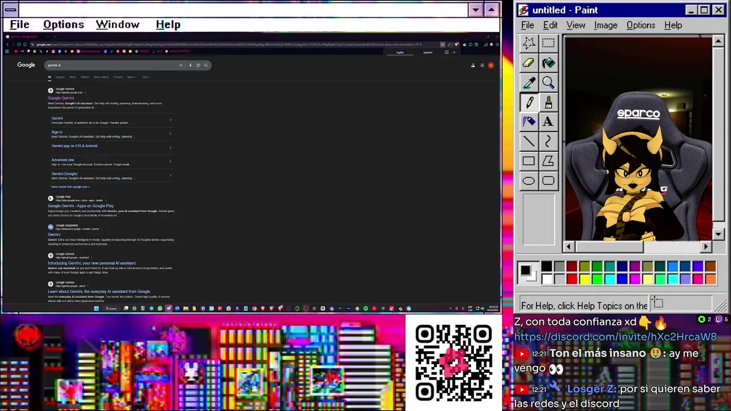Open the translate popup options menu
This screenshot has height=411, width=731.
tap(447, 53)
